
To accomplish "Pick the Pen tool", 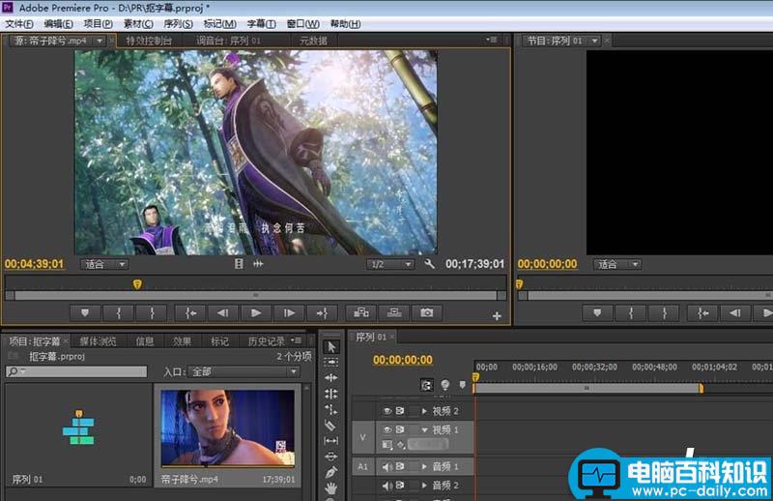I will point(331,472).
